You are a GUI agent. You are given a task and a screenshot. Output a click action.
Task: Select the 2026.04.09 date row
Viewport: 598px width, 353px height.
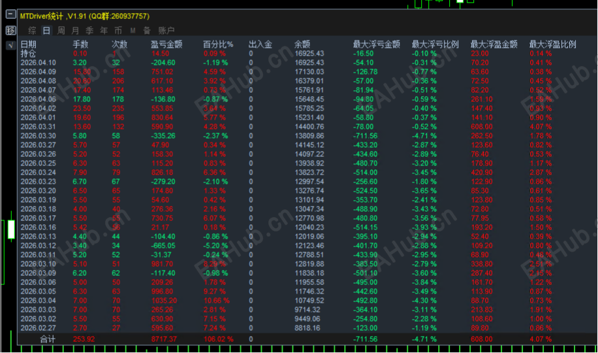[x=38, y=72]
